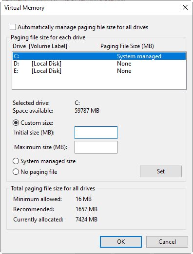Click the Virtual Memory title bar text
Screen dimensions: 193x254
[x=24, y=8]
